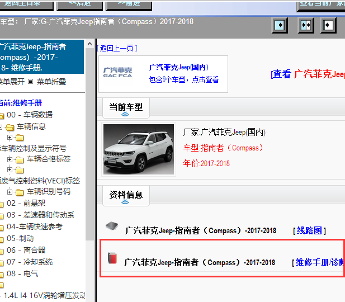Click the red book icon for 维修手册

coord(112,258)
